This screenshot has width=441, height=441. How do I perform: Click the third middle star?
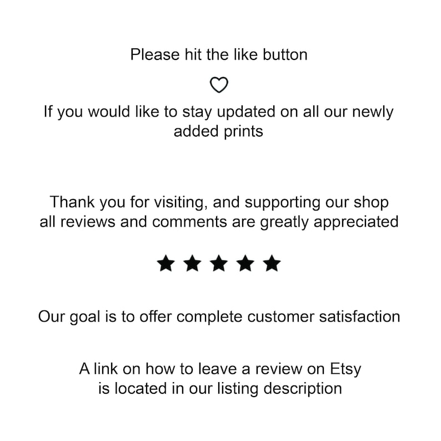[x=219, y=263]
